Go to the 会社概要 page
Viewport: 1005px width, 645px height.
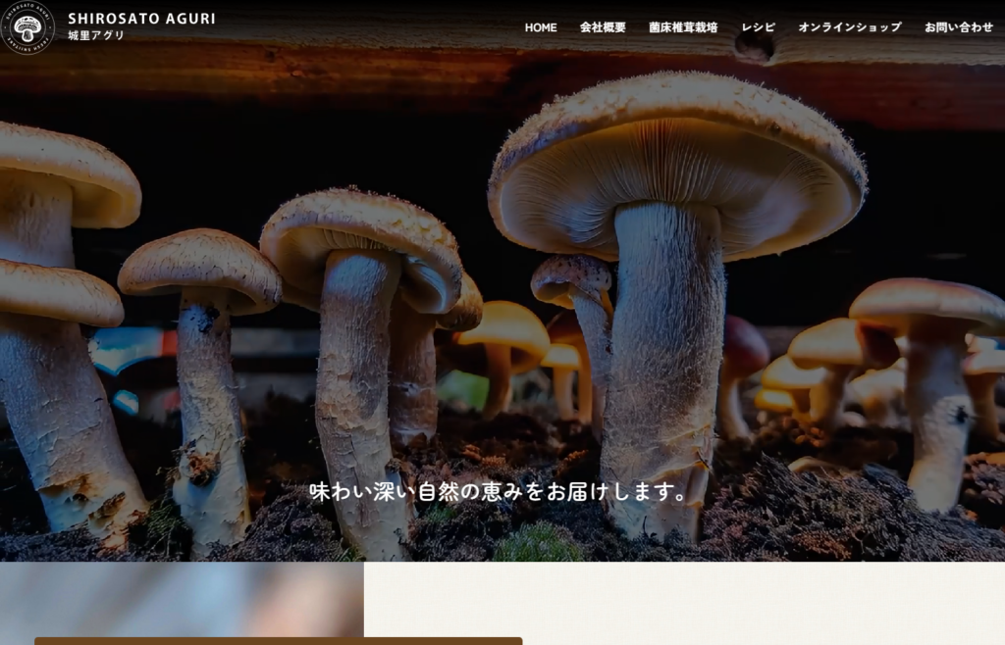pos(603,27)
